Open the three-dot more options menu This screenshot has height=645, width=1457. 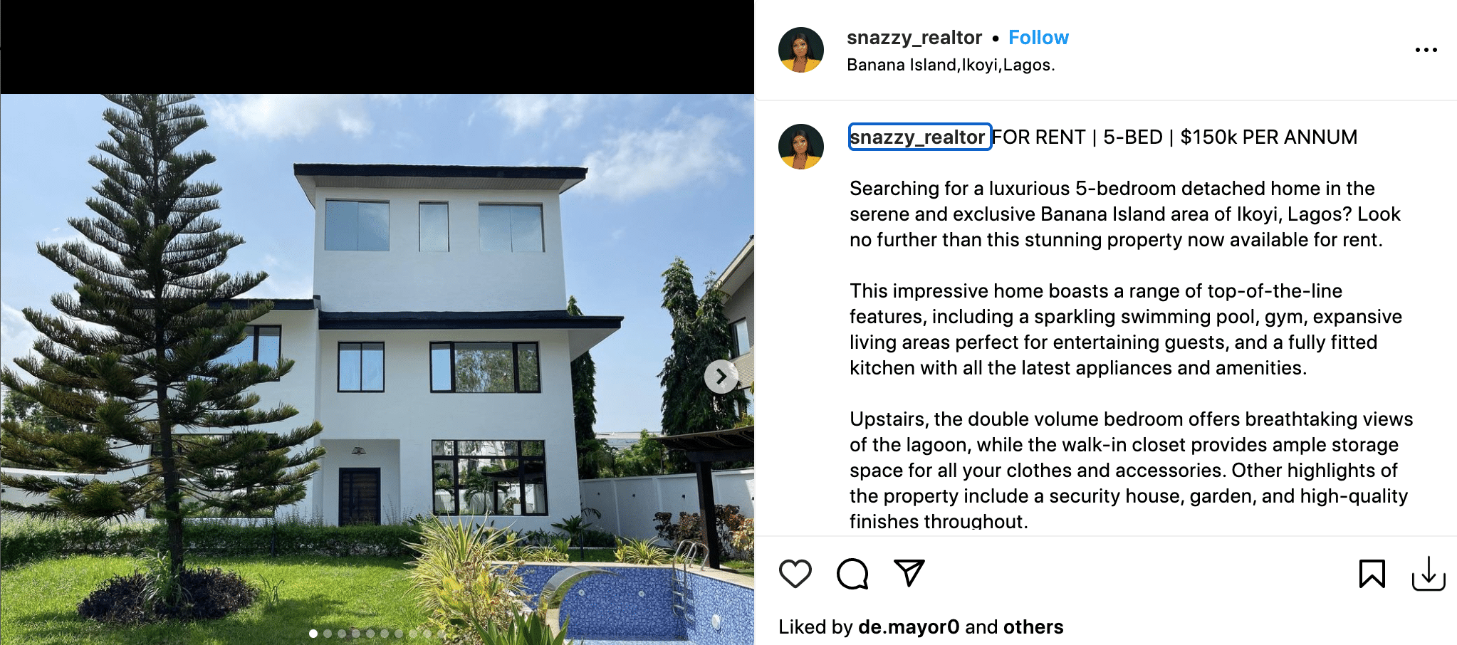point(1426,50)
